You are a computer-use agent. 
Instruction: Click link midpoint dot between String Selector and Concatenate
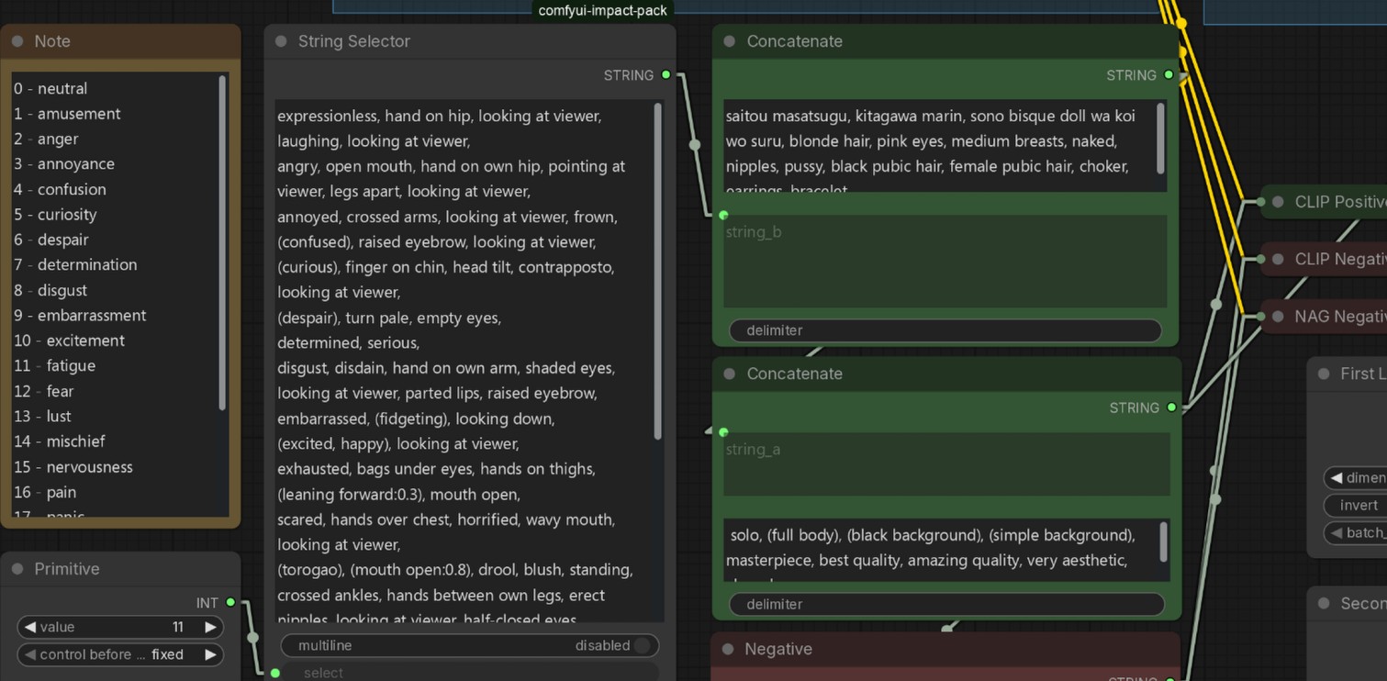tap(695, 144)
